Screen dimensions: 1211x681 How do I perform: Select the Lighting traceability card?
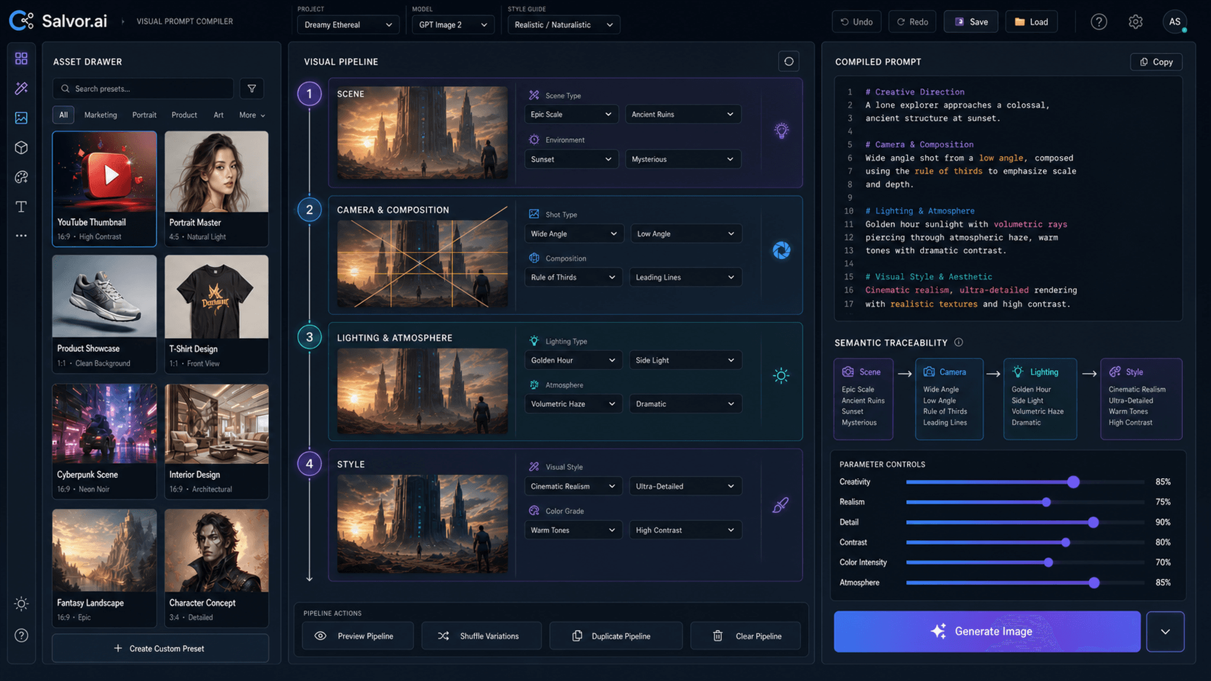click(x=1040, y=398)
